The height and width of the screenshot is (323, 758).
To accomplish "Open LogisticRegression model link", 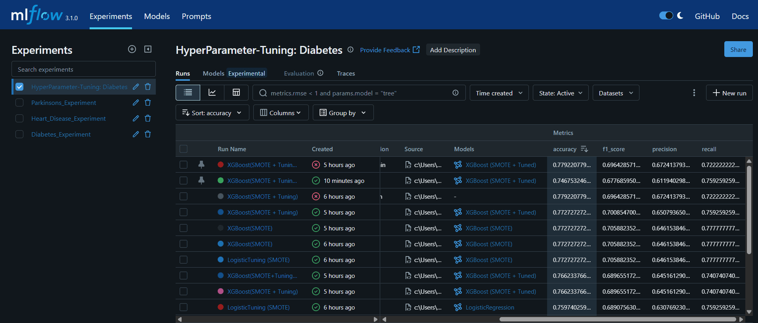I will (490, 307).
